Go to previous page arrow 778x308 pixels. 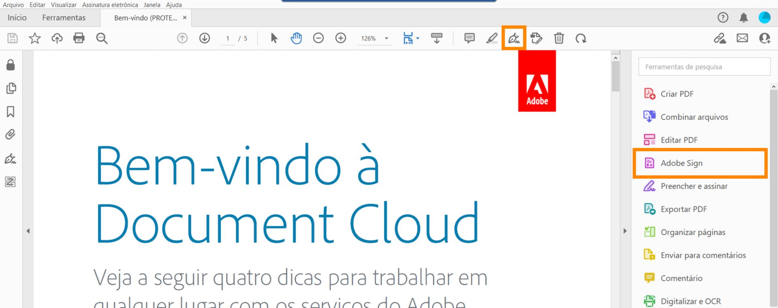click(x=182, y=38)
